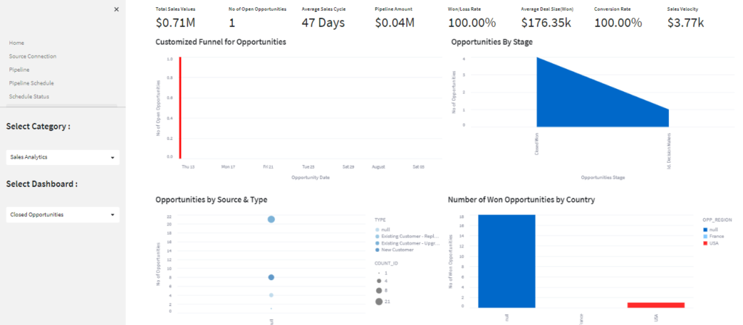This screenshot has height=325, width=743.
Task: Open the Home page link
Action: point(17,43)
